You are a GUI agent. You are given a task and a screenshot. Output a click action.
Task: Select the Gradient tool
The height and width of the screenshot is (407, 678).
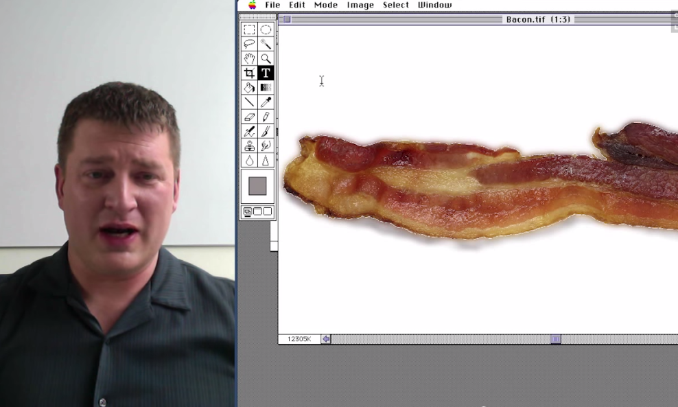pos(266,87)
